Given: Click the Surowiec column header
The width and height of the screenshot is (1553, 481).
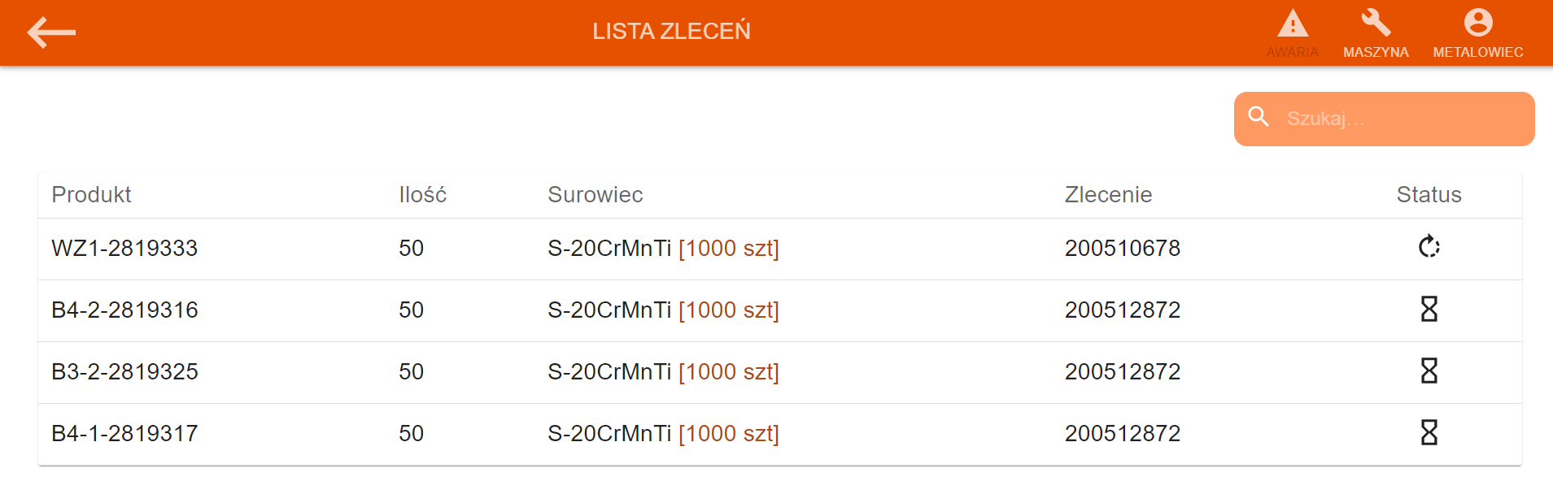Looking at the screenshot, I should coord(595,195).
